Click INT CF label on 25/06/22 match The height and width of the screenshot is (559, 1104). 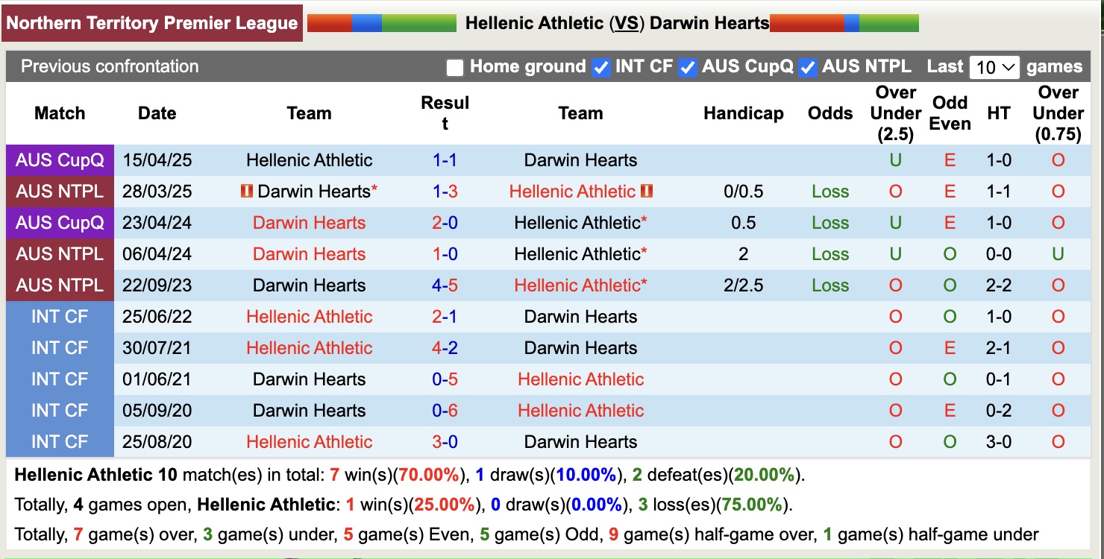[60, 317]
